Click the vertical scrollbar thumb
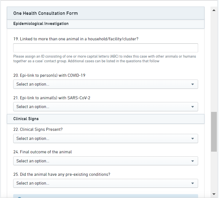The height and width of the screenshot is (198, 219). [214, 132]
